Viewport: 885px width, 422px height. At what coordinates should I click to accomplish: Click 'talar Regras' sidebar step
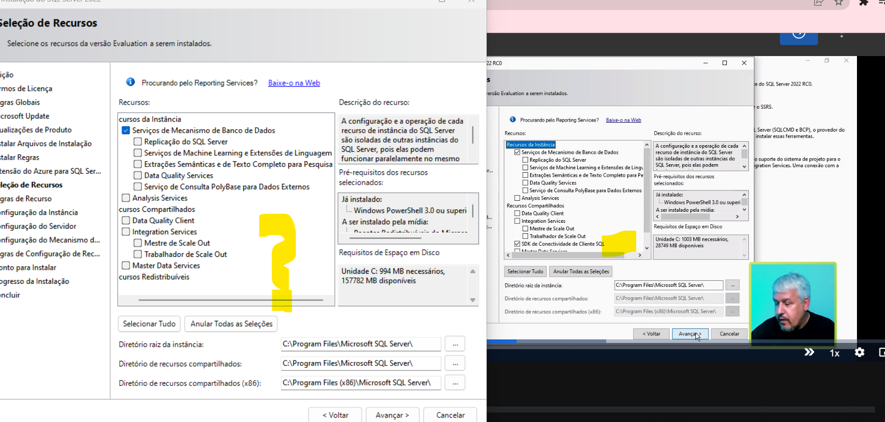tap(20, 157)
